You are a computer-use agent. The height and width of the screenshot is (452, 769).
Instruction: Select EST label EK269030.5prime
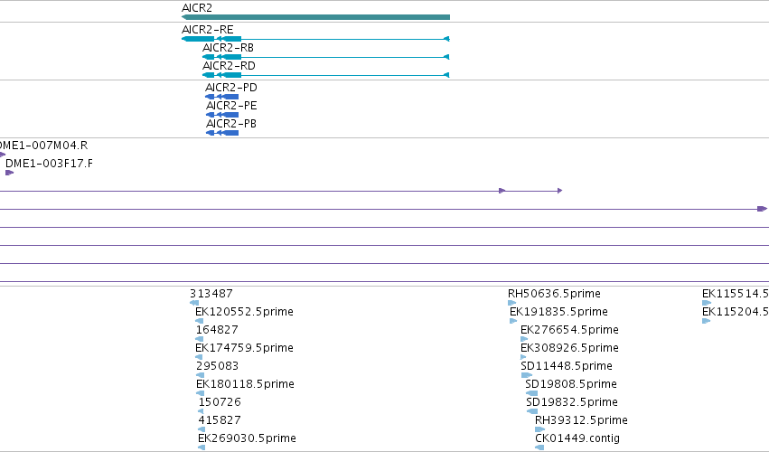coord(248,438)
